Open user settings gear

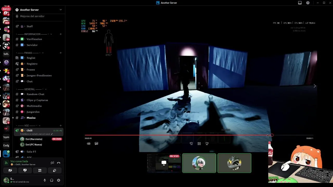point(59,180)
